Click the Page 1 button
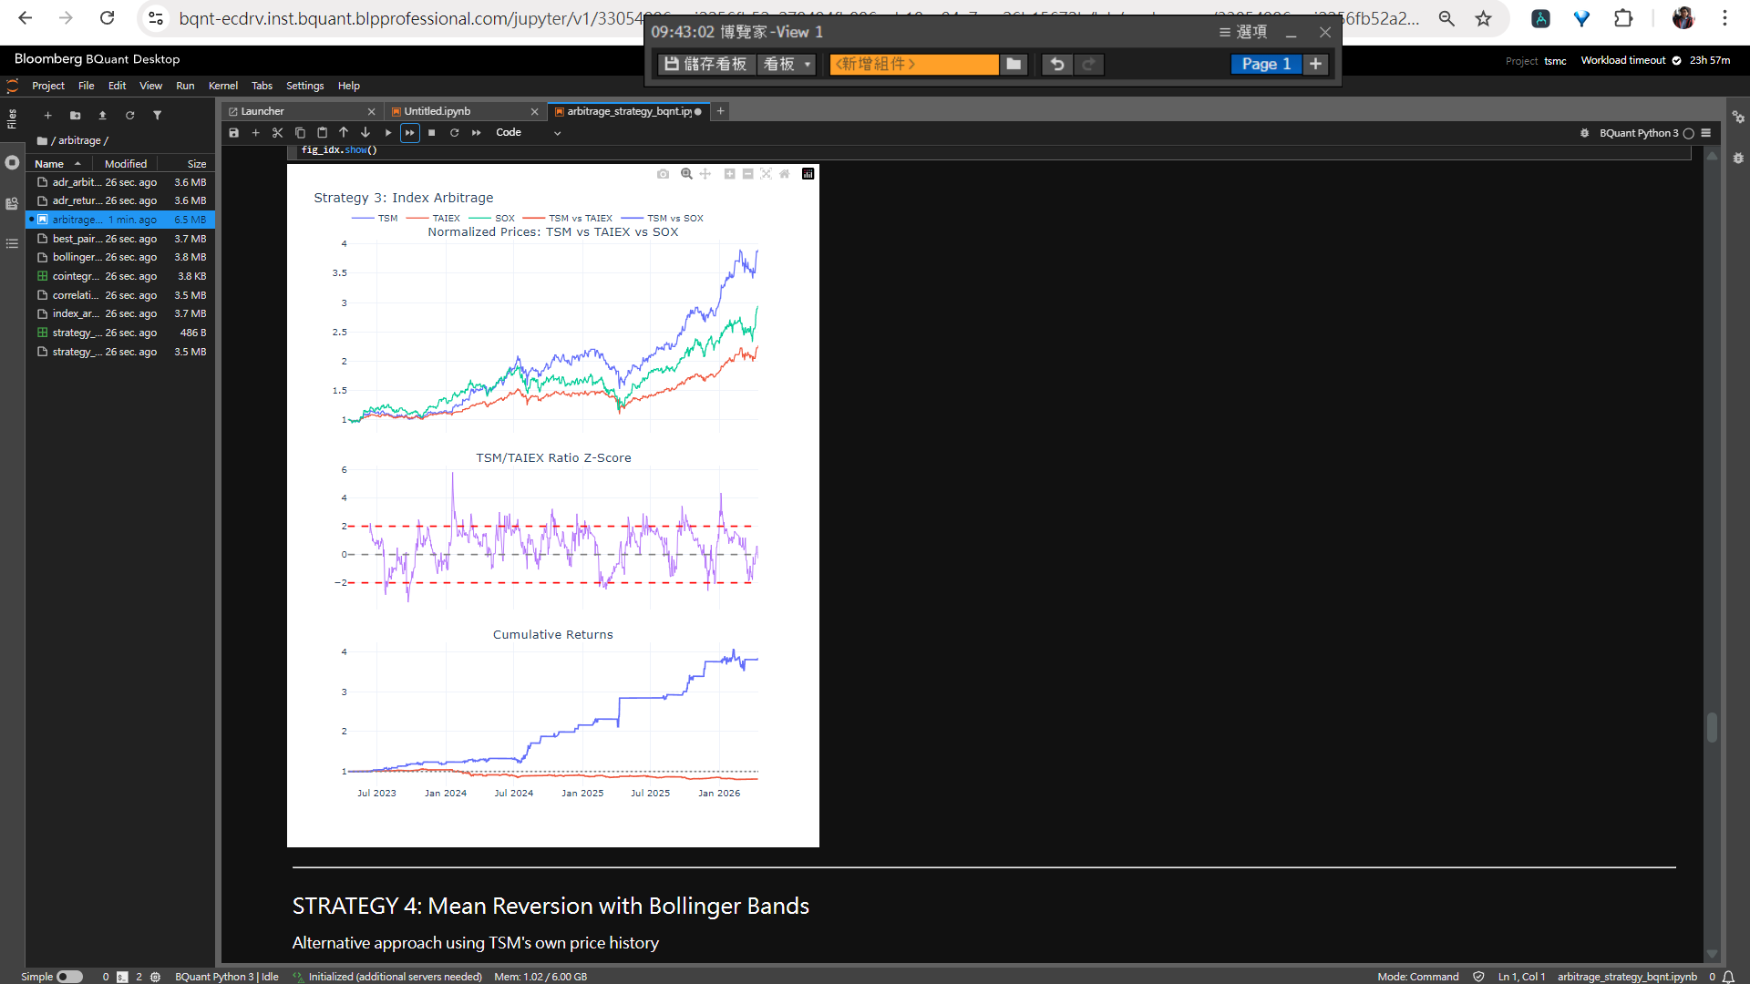This screenshot has height=984, width=1750. [1265, 64]
